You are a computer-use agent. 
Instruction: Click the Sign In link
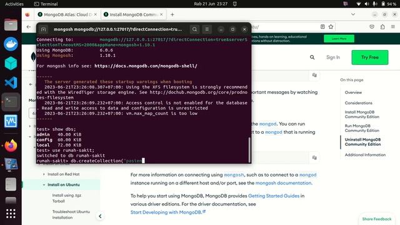coord(333,57)
